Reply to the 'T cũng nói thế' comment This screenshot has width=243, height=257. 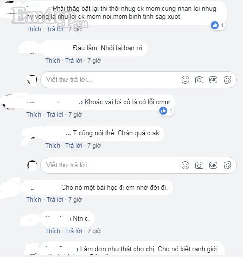tap(74, 146)
